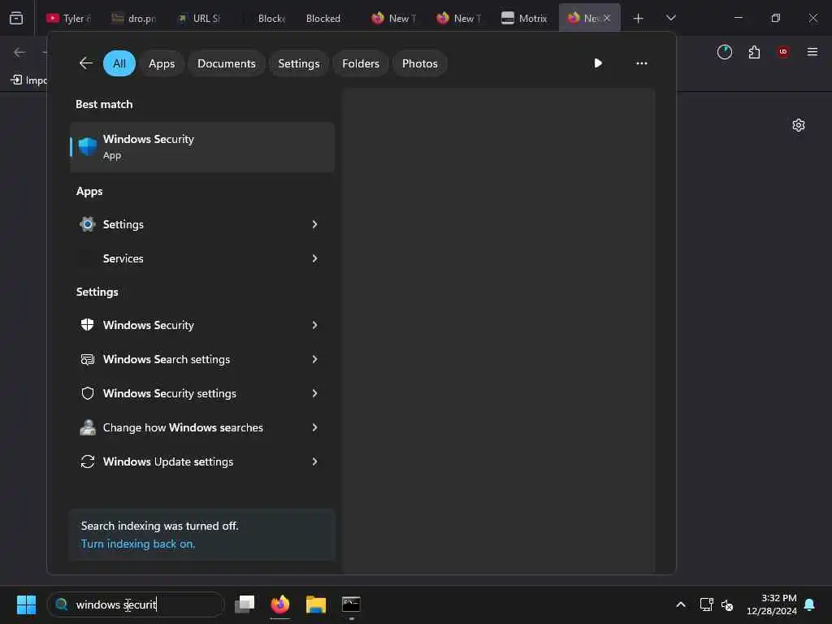Click the muted volume tray icon

[727, 604]
